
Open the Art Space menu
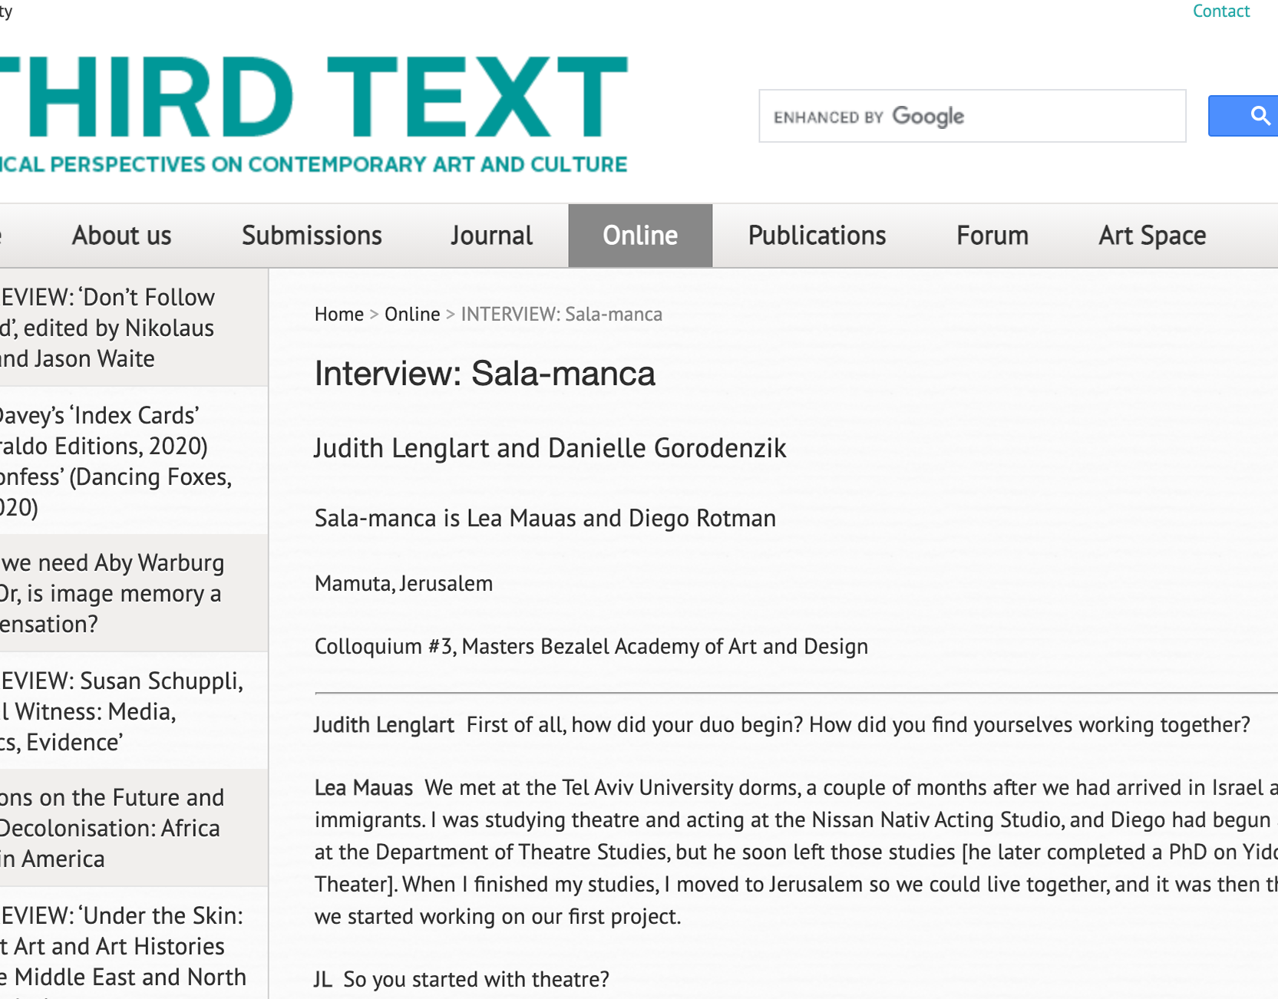1152,236
